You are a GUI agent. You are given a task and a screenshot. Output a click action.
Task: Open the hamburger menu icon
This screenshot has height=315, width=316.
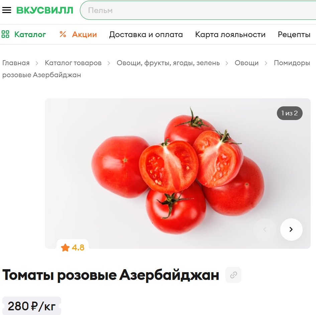[x=7, y=10]
